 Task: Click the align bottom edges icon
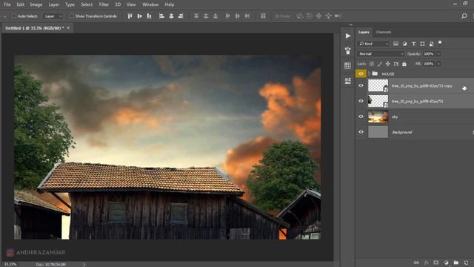149,16
